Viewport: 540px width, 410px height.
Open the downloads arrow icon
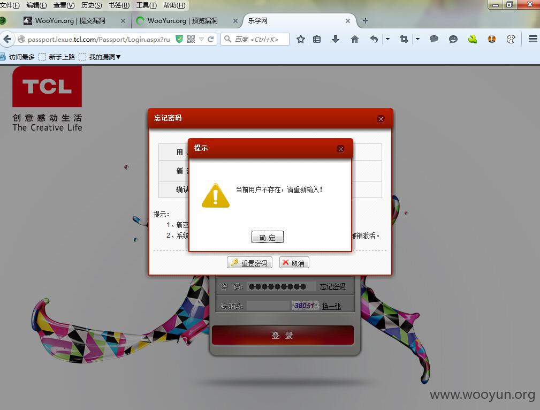[336, 39]
